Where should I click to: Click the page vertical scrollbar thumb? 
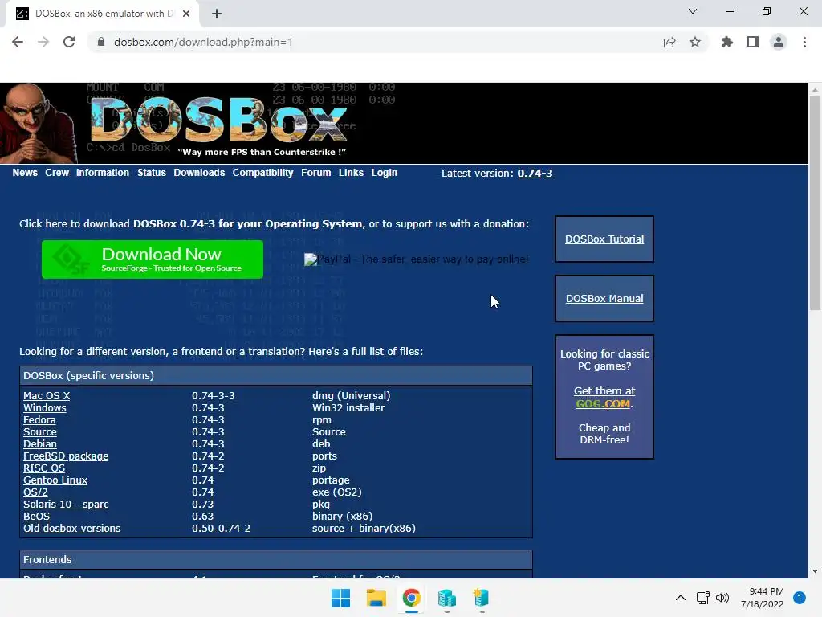[x=815, y=202]
